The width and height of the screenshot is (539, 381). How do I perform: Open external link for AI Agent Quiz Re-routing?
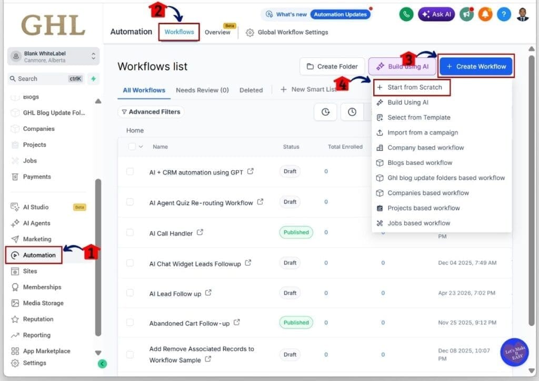click(x=260, y=202)
